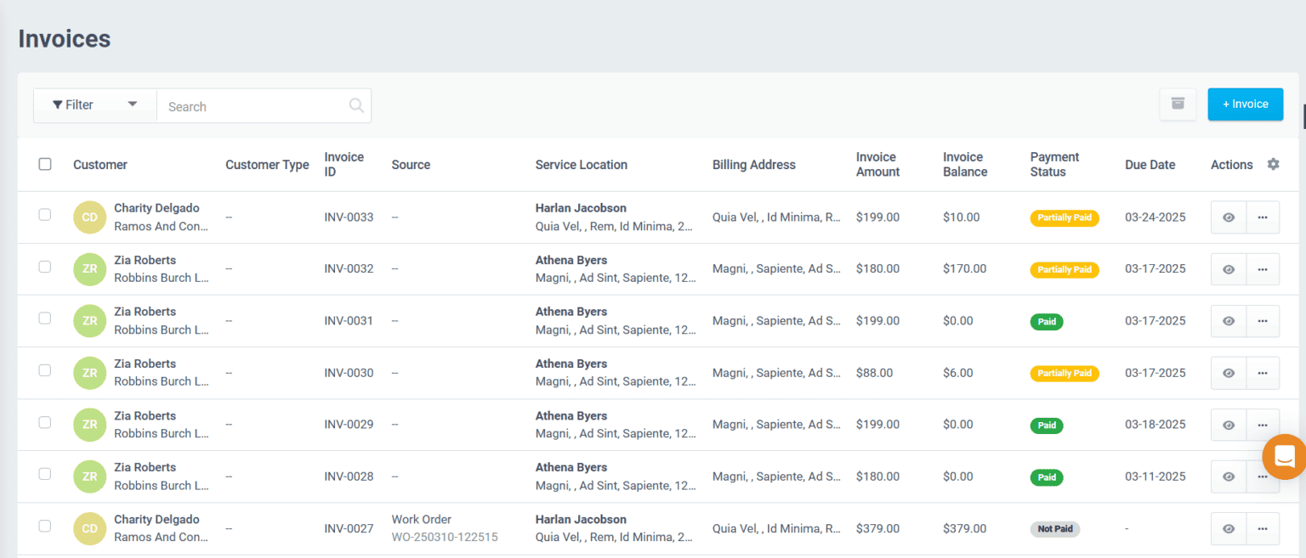The image size is (1306, 558).
Task: Expand the Filter dropdown
Action: tap(94, 104)
